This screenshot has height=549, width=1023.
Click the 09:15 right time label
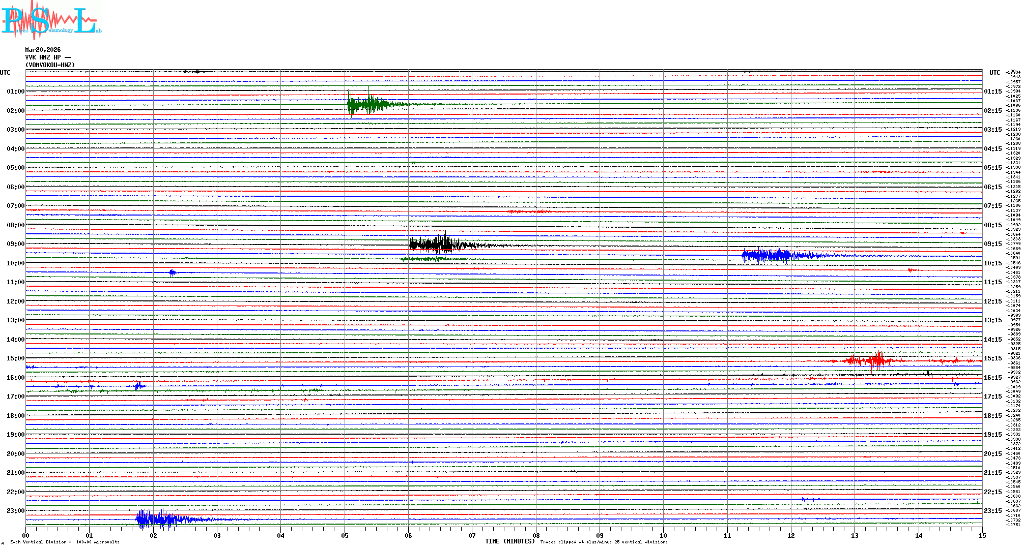coord(992,244)
